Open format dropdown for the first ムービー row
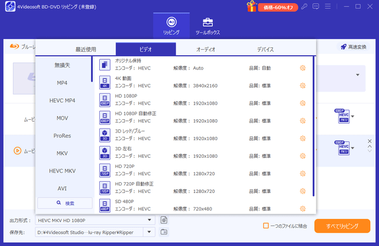The width and height of the screenshot is (379, 246). coord(352,116)
